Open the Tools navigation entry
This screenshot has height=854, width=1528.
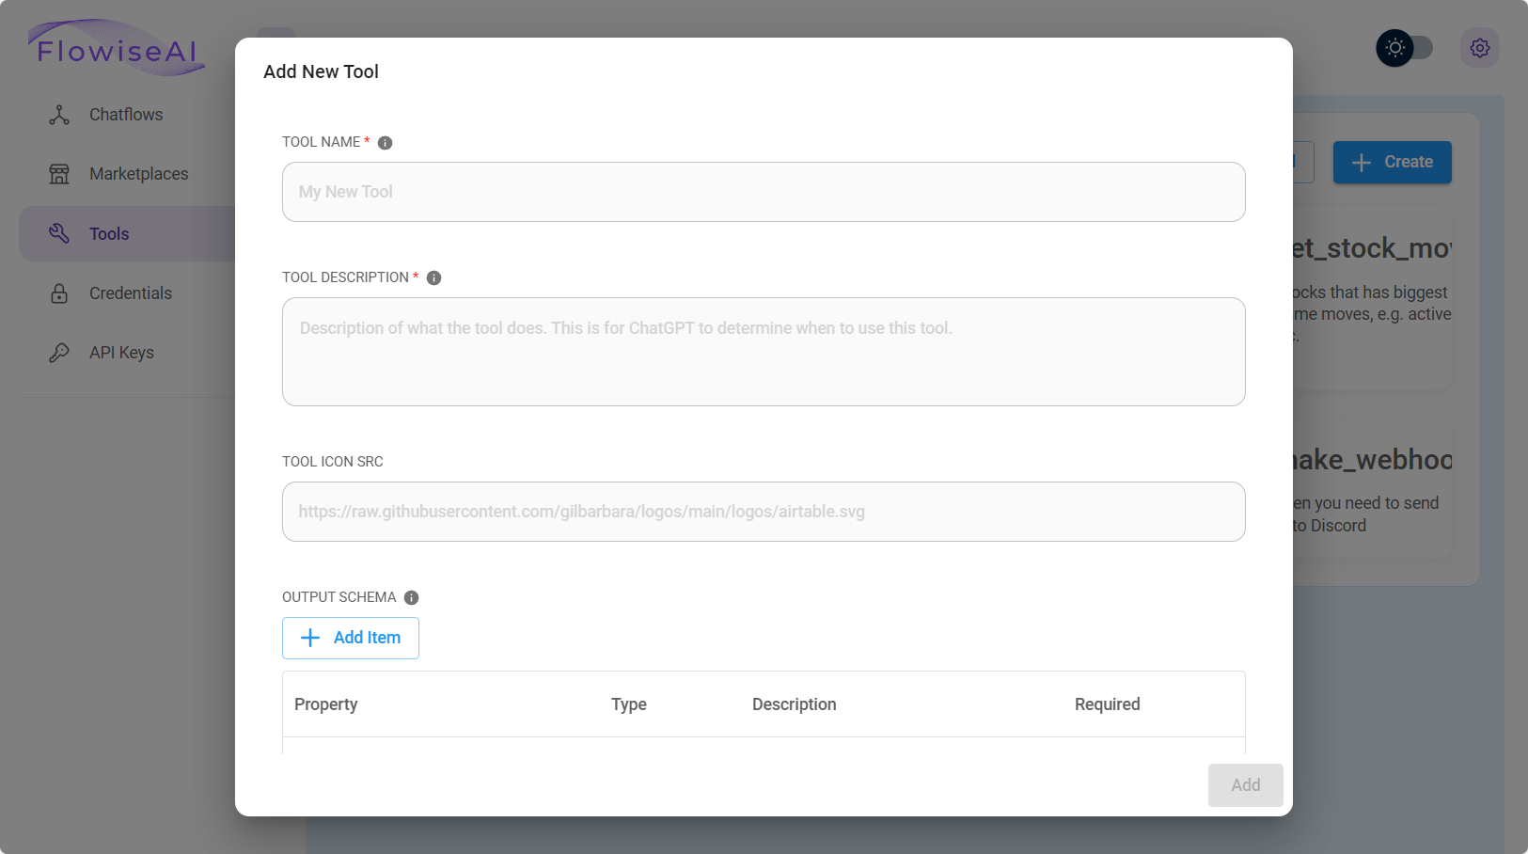(x=109, y=232)
